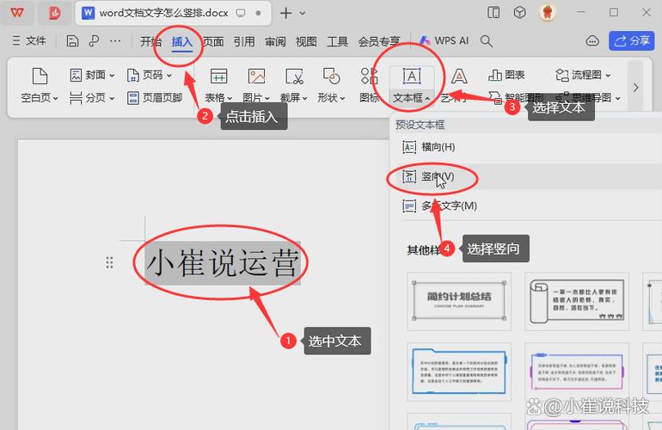662x430 pixels.
Task: Open the user avatar profile
Action: tap(548, 13)
